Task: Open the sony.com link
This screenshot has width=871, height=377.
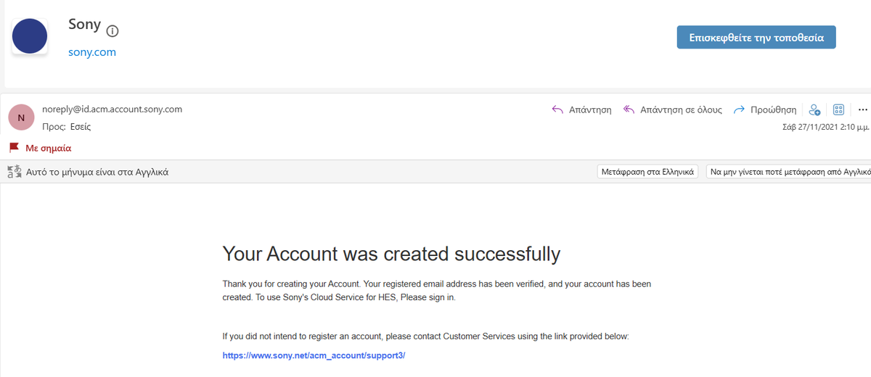Action: click(92, 52)
